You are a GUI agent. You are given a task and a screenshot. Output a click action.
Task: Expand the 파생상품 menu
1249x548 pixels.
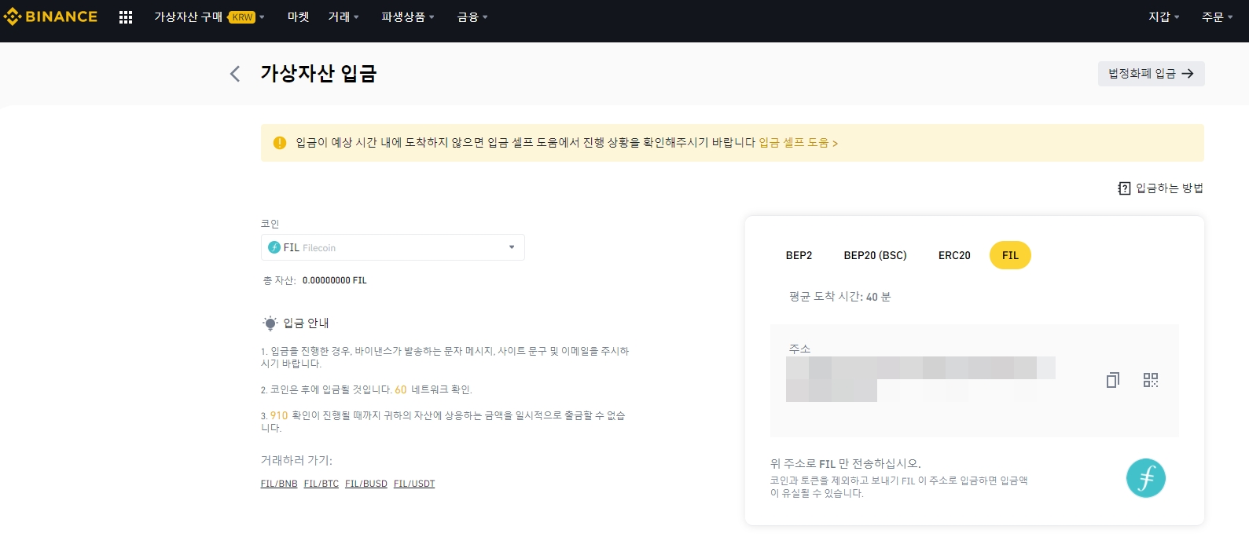pyautogui.click(x=408, y=17)
